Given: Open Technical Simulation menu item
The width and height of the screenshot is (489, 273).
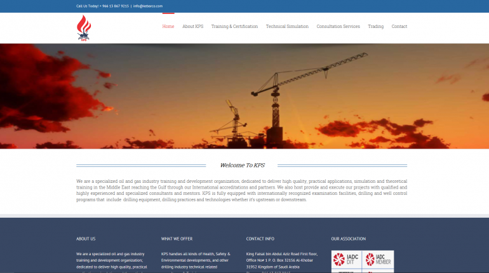Looking at the screenshot, I should [x=287, y=27].
